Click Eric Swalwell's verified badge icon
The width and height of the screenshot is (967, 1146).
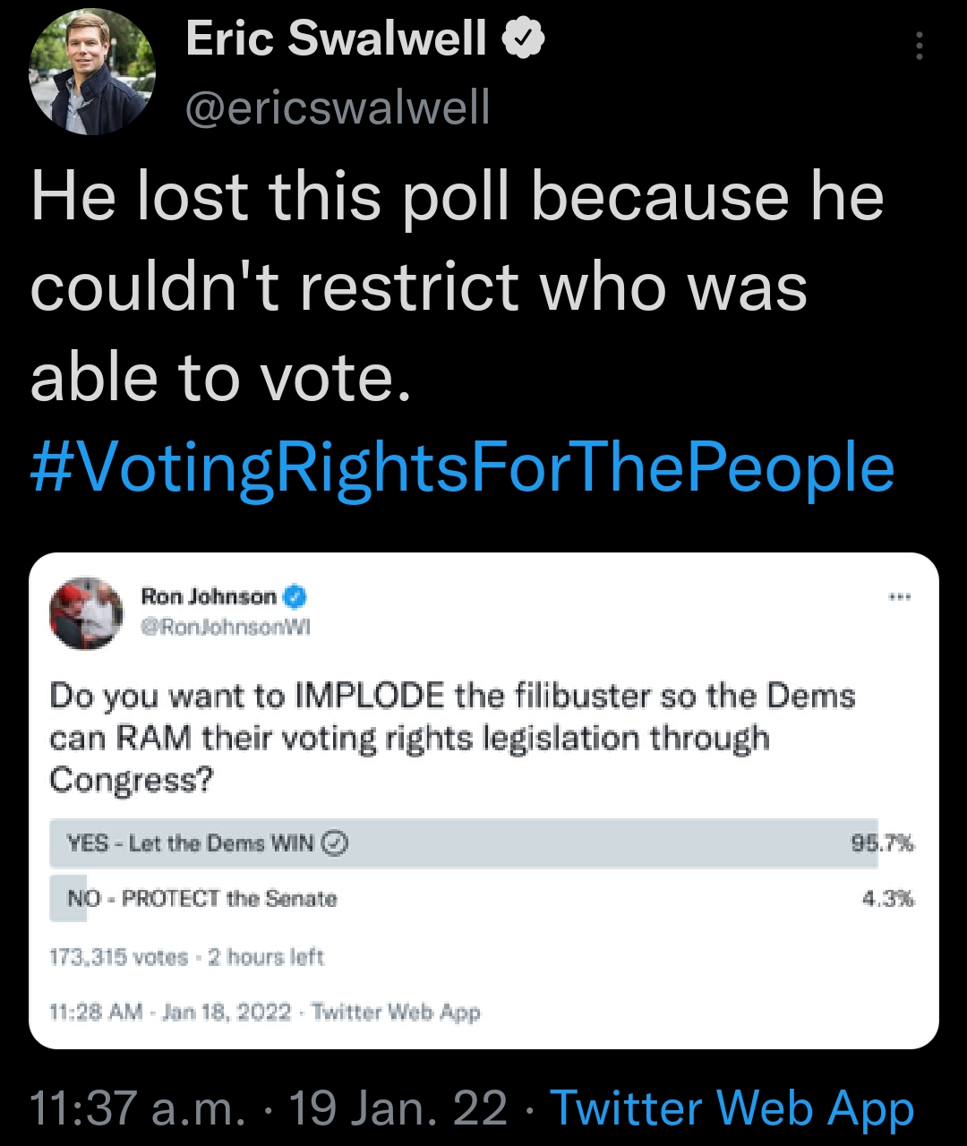coord(524,38)
